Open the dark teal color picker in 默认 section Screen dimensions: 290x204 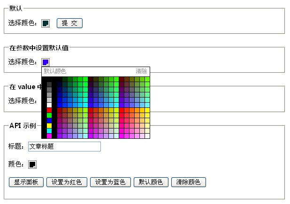pyautogui.click(x=46, y=23)
